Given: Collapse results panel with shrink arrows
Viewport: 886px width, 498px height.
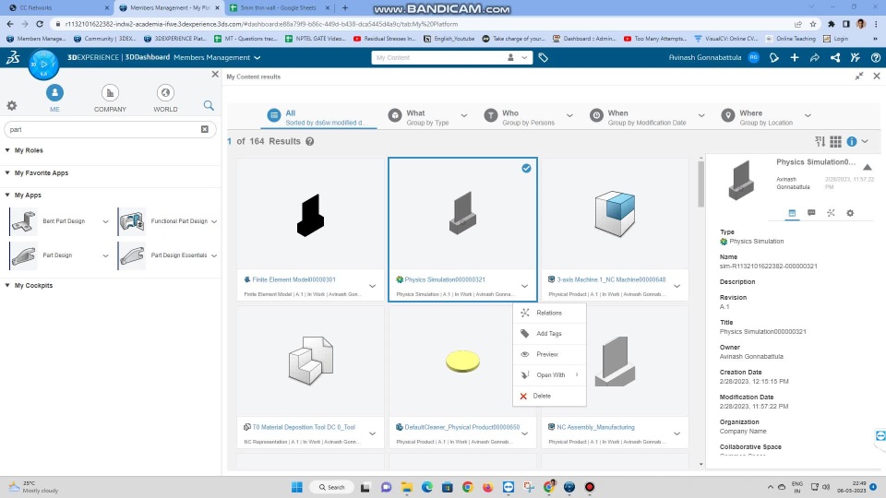Looking at the screenshot, I should click(859, 76).
